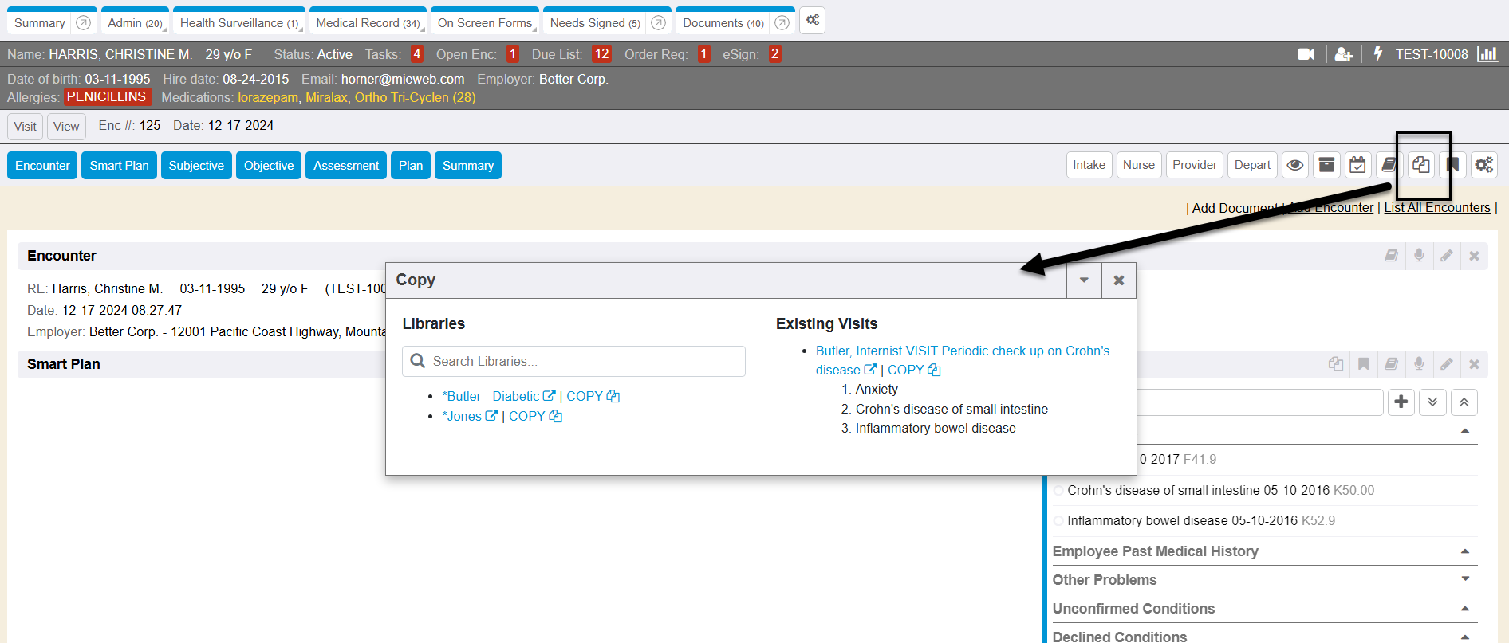Expand the Other Problems section
Viewport: 1509px width, 643px height.
pyautogui.click(x=1464, y=579)
